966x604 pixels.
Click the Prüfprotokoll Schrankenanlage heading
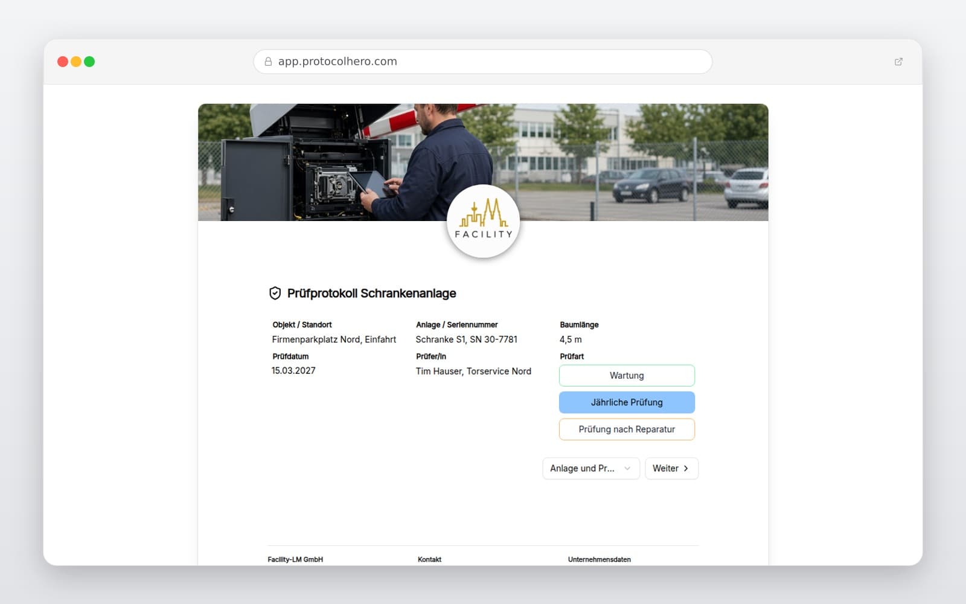point(371,294)
